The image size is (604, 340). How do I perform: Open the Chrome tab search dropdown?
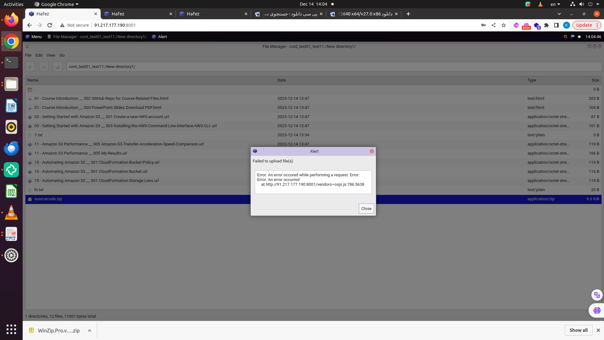559,14
